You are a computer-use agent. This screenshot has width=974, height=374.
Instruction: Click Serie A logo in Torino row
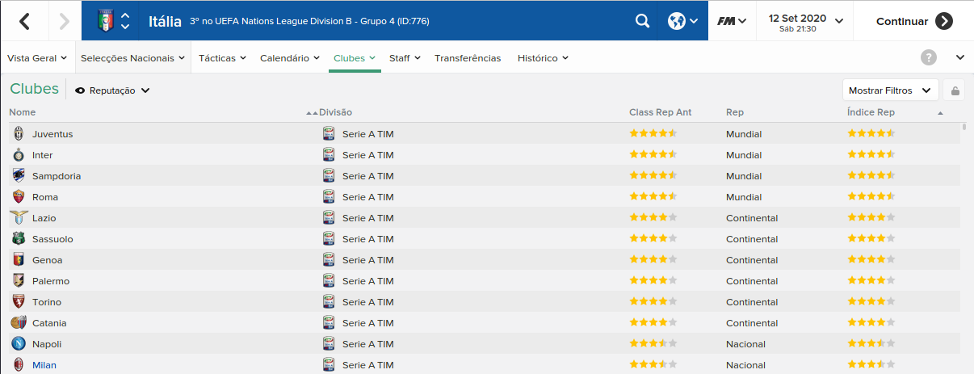pos(329,301)
